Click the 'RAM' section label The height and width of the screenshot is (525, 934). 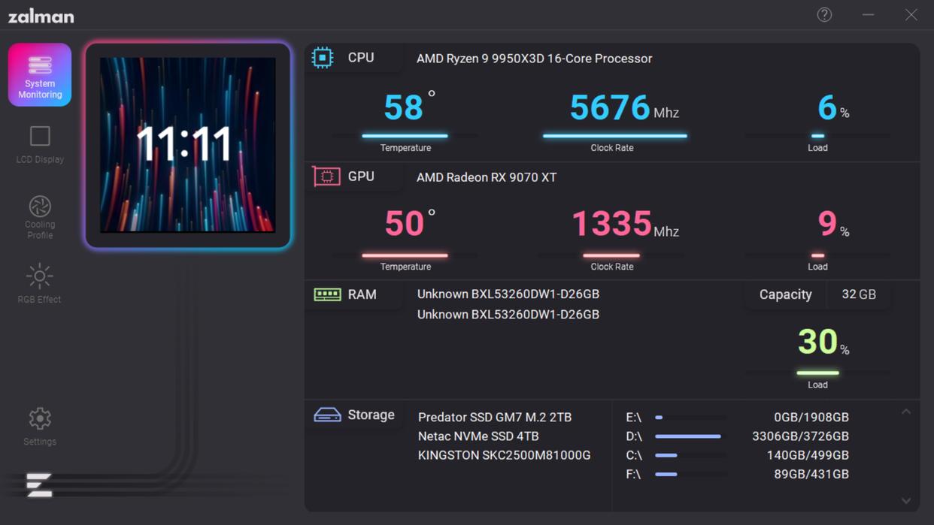click(362, 294)
